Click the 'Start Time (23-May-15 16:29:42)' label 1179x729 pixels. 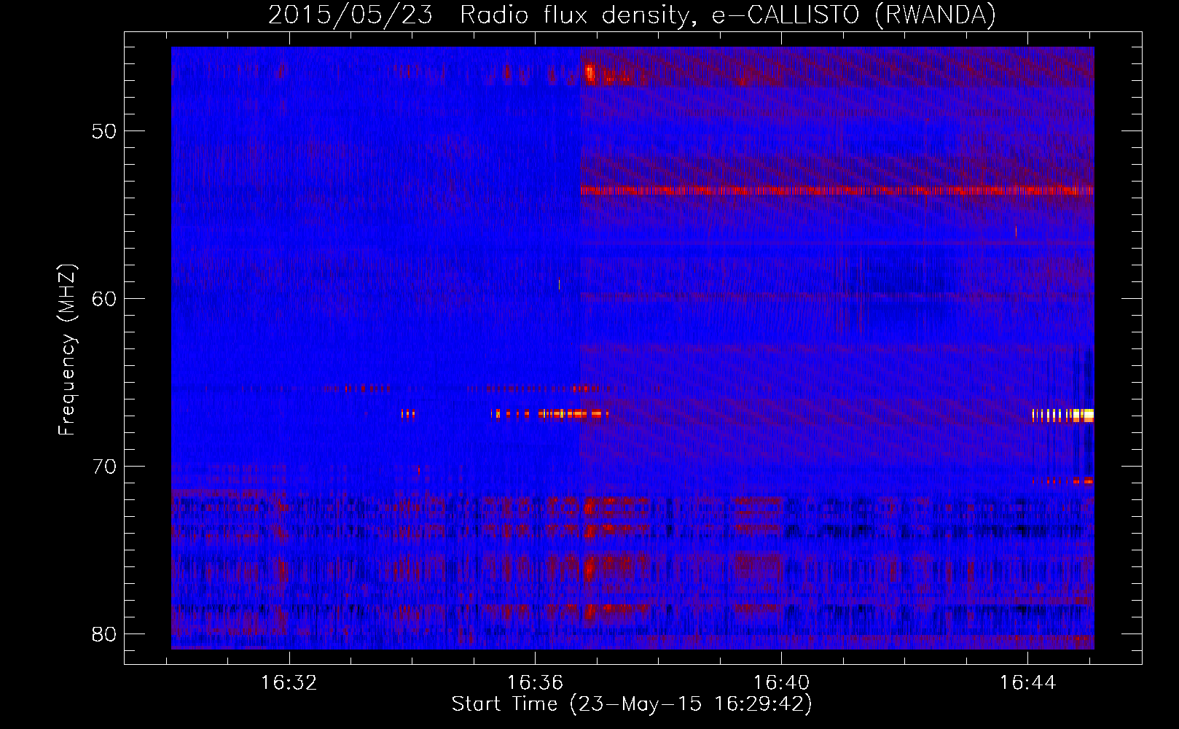tap(632, 704)
